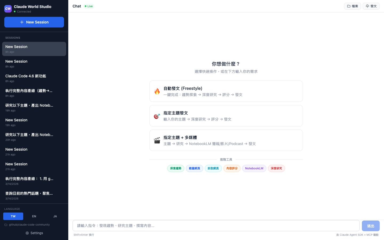384x240 pixels.
Task: Click the 探索趨勢 tool chip
Action: [176, 169]
